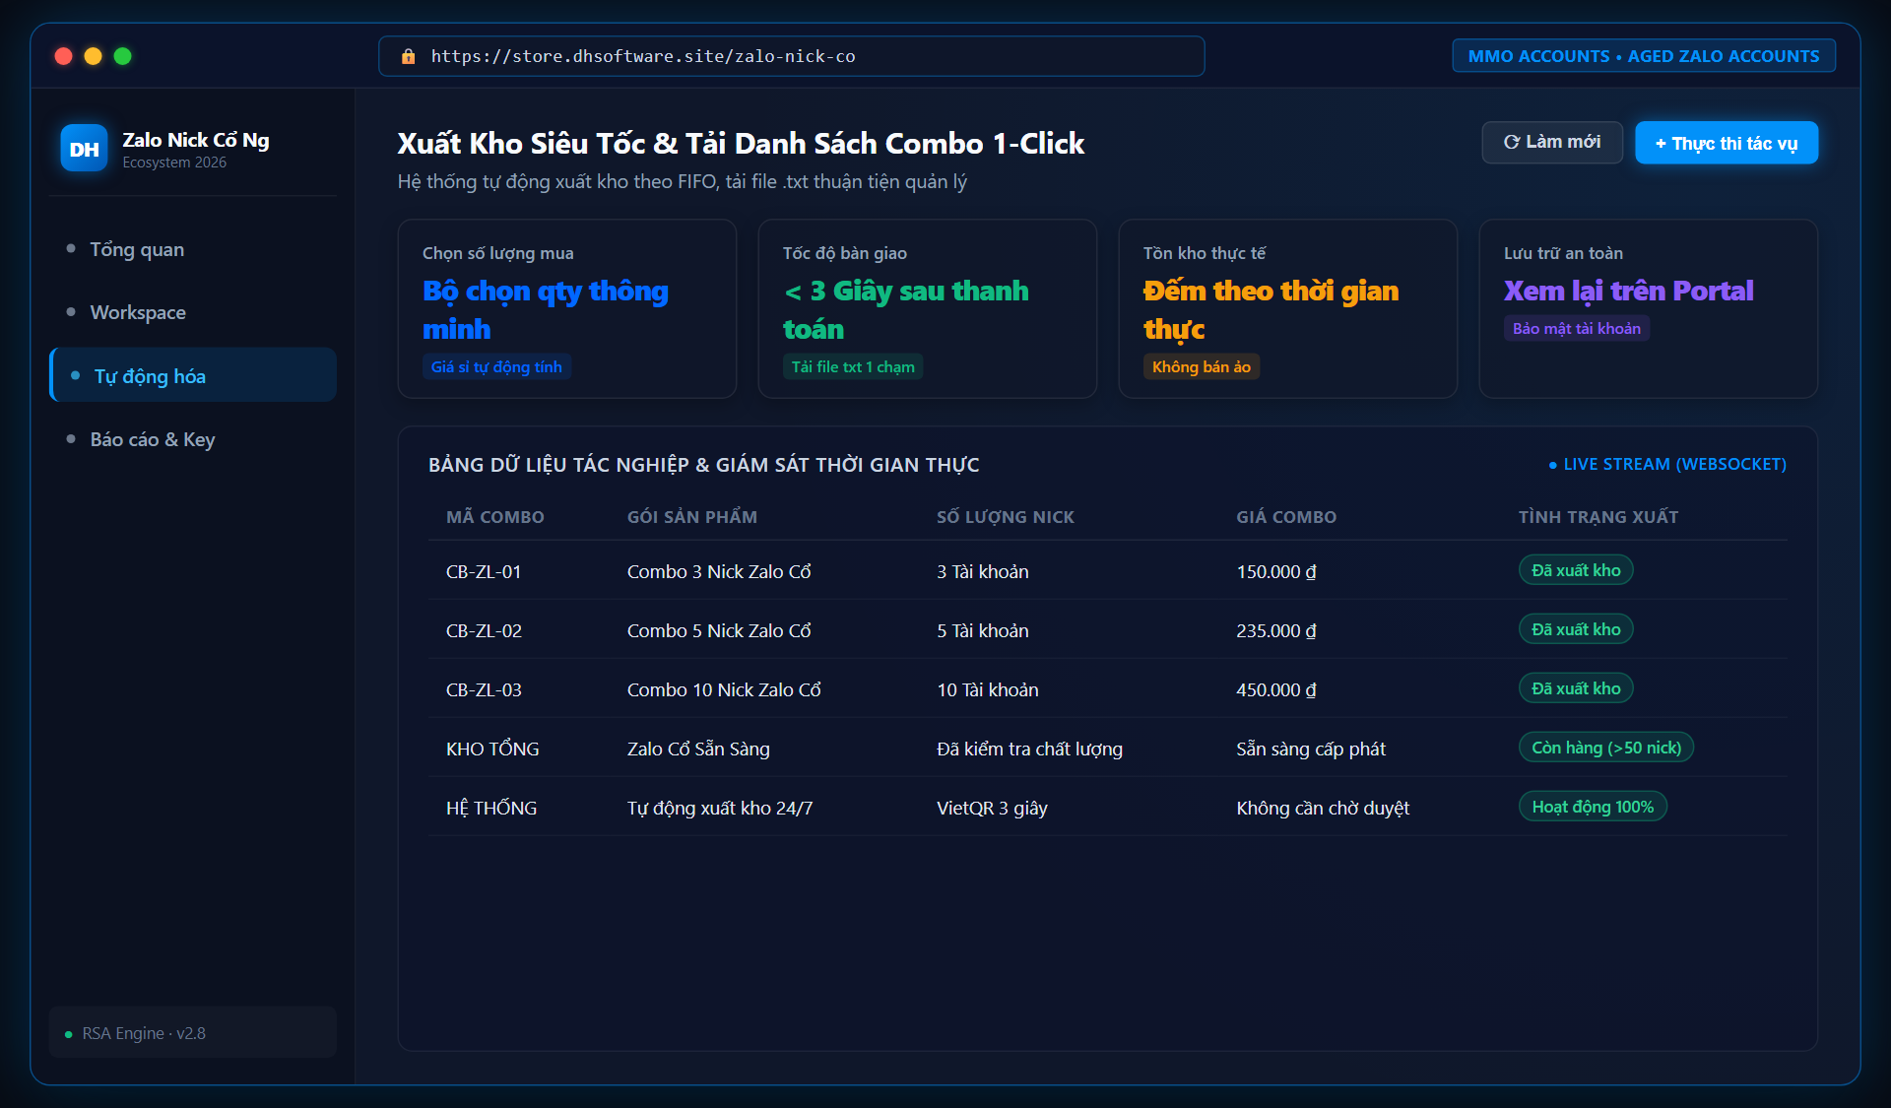Image resolution: width=1891 pixels, height=1108 pixels.
Task: Click the Còn hàng (>50 nick) badge
Action: pyautogui.click(x=1606, y=748)
